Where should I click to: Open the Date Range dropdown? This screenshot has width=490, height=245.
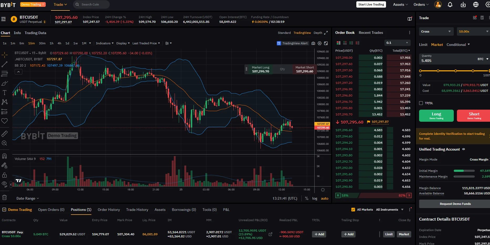pyautogui.click(x=28, y=199)
